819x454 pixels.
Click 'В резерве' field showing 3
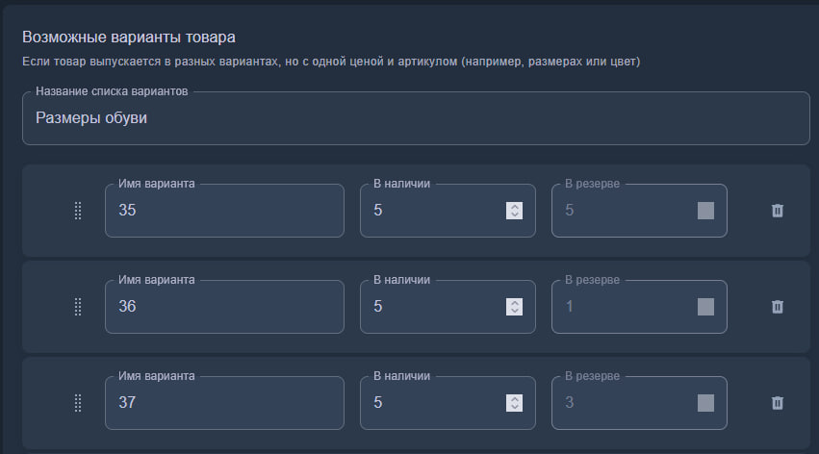point(621,403)
